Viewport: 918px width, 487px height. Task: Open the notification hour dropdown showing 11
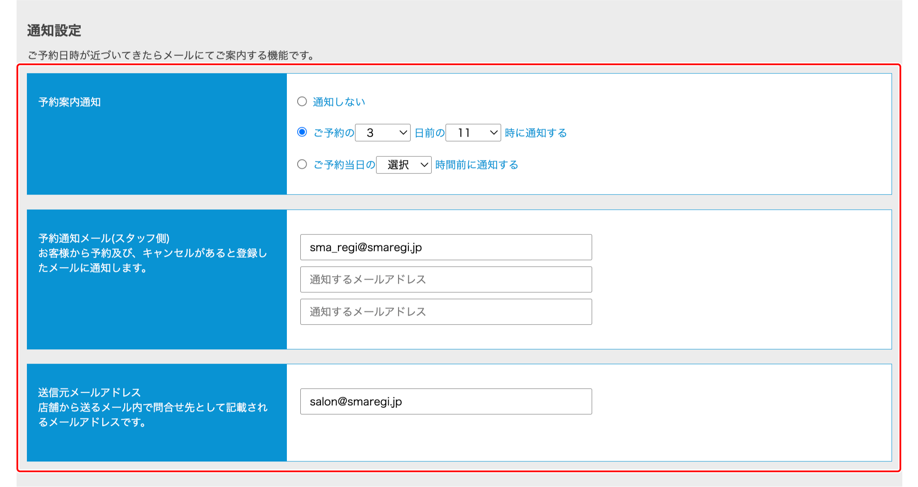tap(473, 132)
